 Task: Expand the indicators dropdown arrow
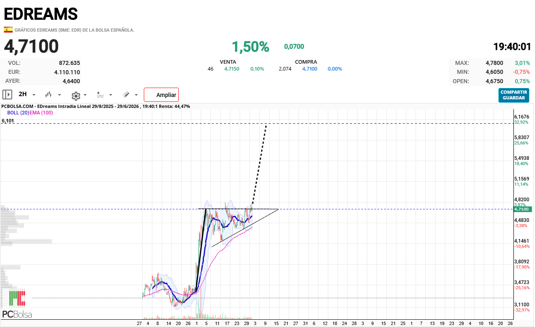click(x=110, y=95)
